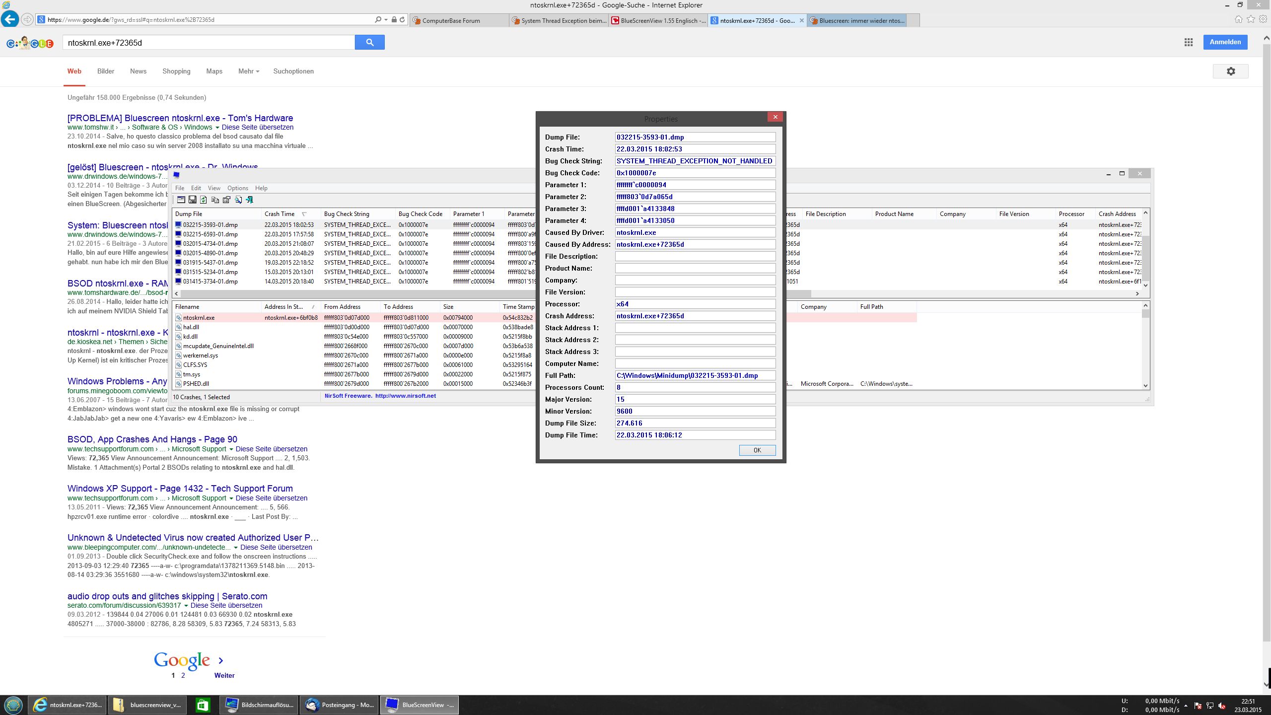
Task: Click the Properties icon in BlueScreenView toolbar
Action: point(226,200)
